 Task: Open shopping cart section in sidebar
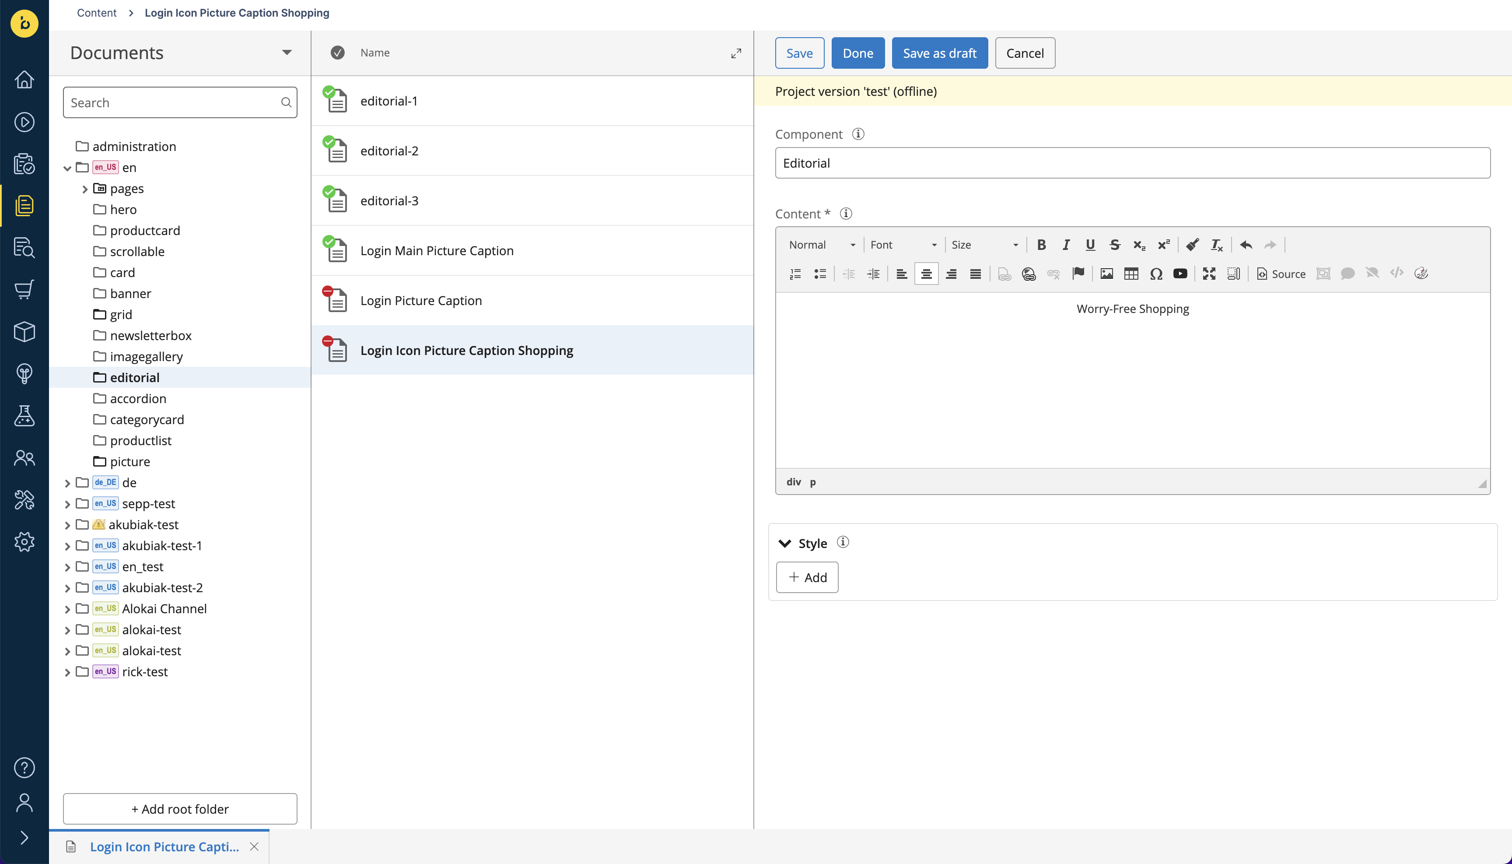(24, 290)
